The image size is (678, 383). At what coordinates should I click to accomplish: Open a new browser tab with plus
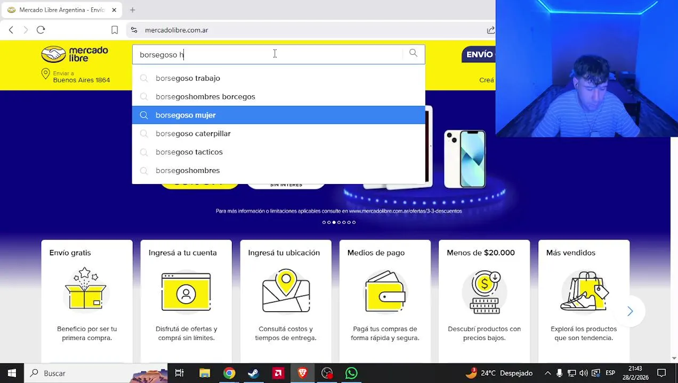(132, 10)
